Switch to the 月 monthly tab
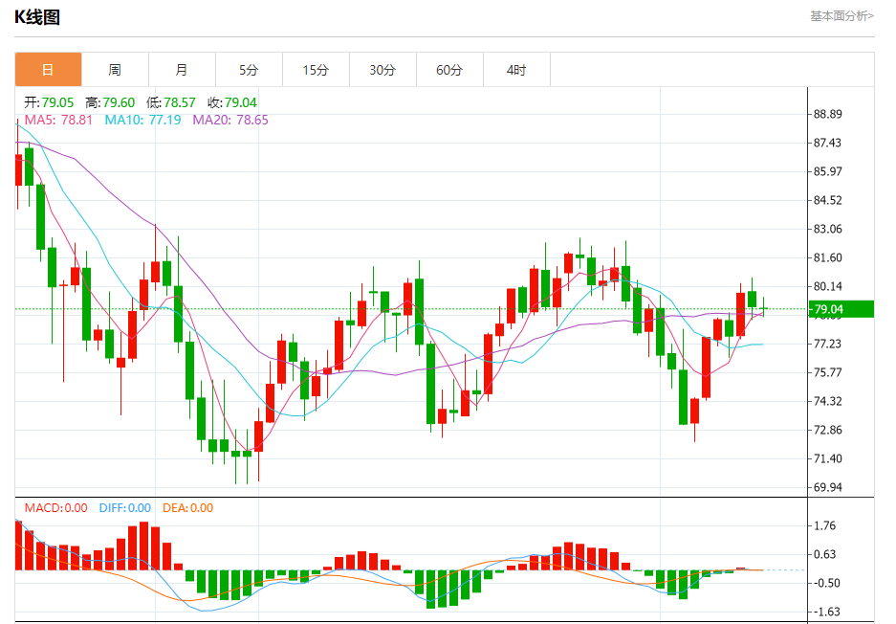Screen dimensions: 896x624 [x=182, y=70]
